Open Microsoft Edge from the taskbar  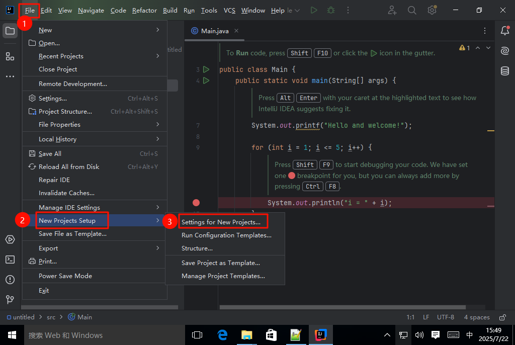222,335
